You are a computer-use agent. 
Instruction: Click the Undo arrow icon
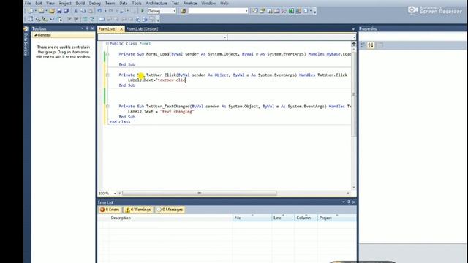(99, 11)
